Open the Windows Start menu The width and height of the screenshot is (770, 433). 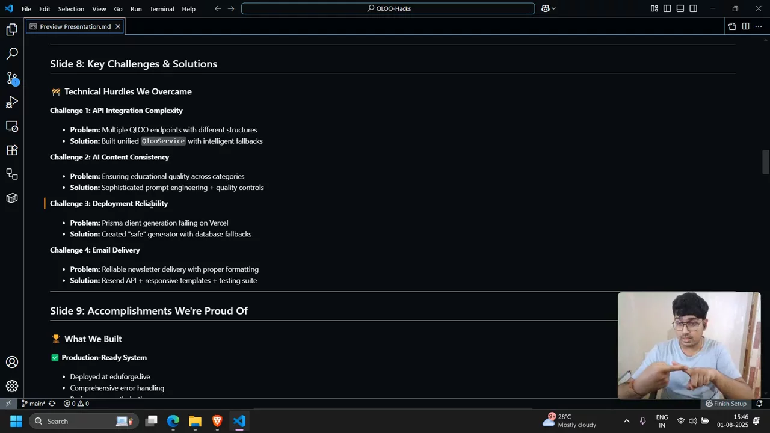pos(16,421)
